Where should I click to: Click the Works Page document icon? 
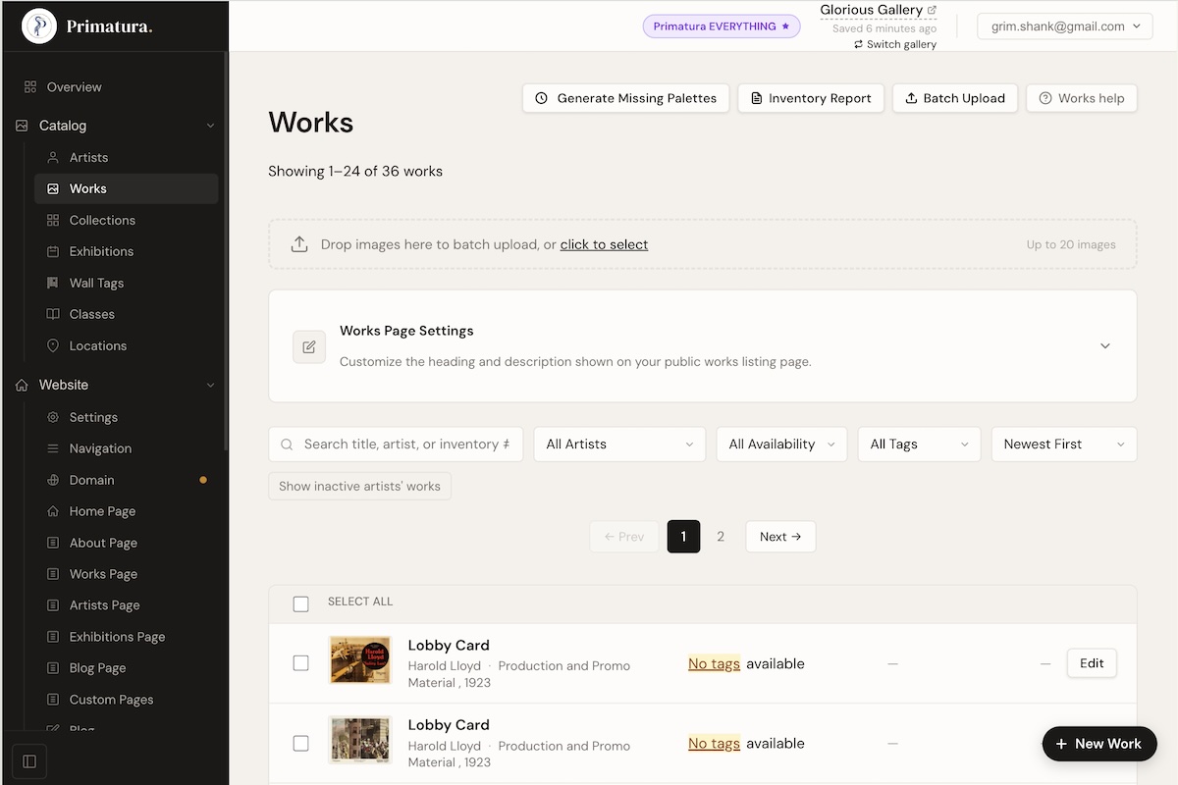click(x=53, y=574)
